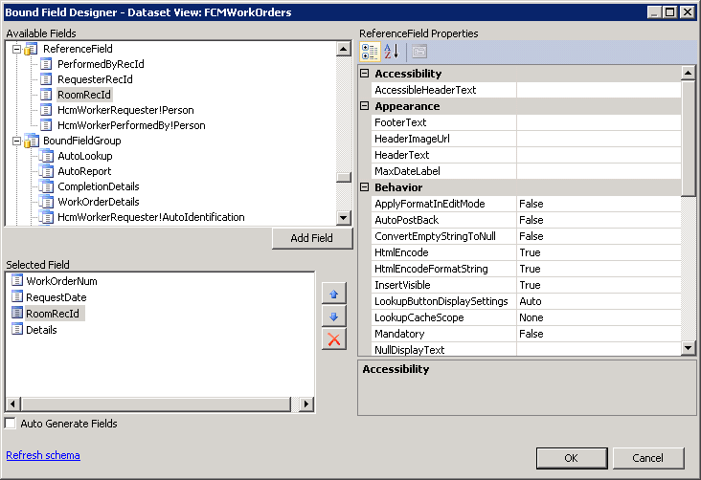Collapse the BoundFieldGroup tree node
This screenshot has width=701, height=480.
(16, 142)
